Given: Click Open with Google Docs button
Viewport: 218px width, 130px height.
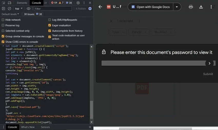Looking at the screenshot, I should [151, 7].
